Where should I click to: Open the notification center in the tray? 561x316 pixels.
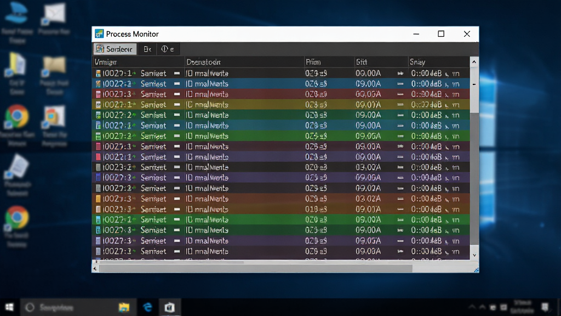(545, 307)
